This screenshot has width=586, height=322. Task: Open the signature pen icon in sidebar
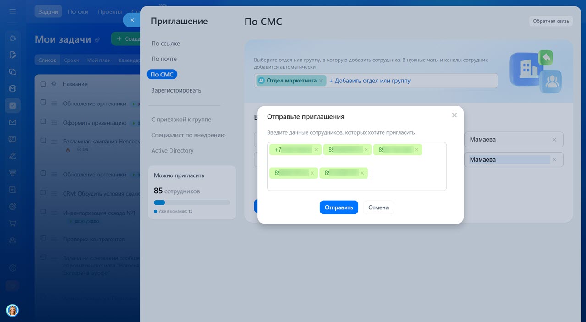pyautogui.click(x=12, y=156)
